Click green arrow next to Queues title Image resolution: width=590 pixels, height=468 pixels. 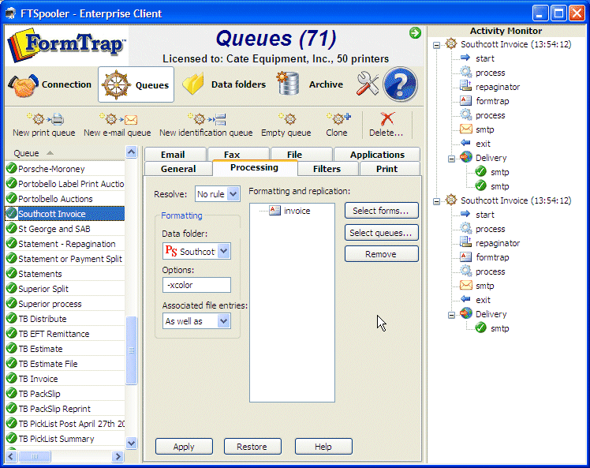coord(415,32)
